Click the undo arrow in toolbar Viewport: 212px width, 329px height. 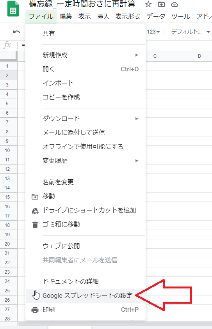pyautogui.click(x=16, y=32)
